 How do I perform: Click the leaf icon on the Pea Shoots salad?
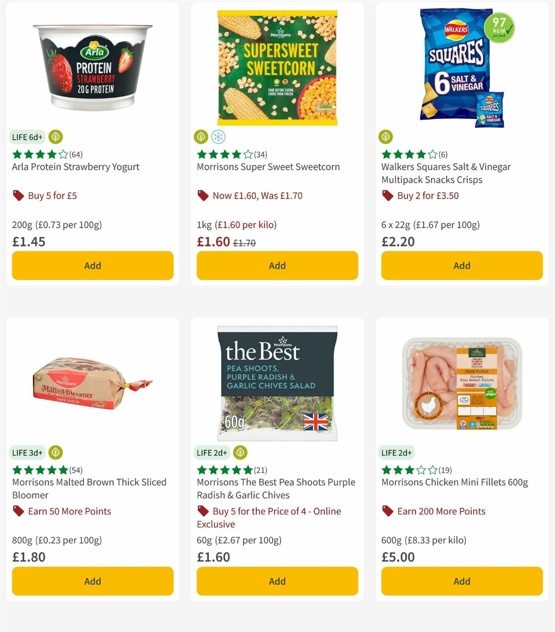coord(240,452)
